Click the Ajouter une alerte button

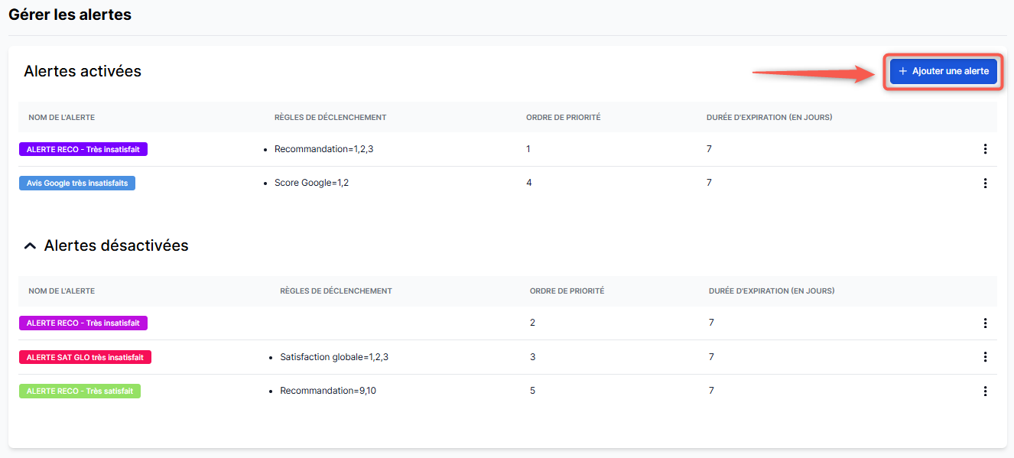click(x=943, y=71)
